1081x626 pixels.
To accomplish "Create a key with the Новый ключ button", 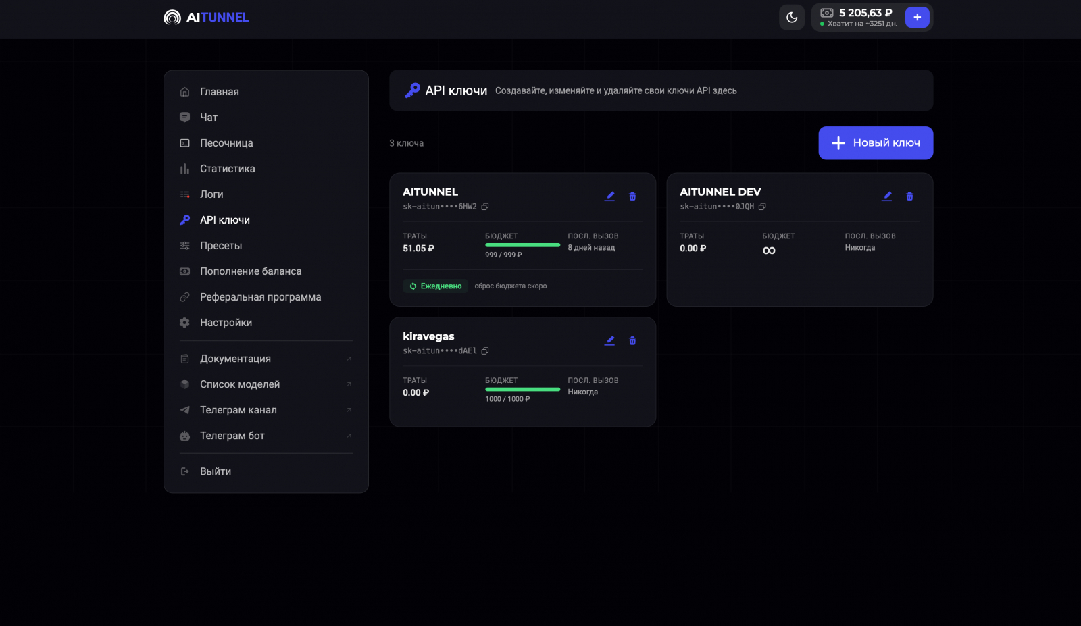I will click(876, 143).
